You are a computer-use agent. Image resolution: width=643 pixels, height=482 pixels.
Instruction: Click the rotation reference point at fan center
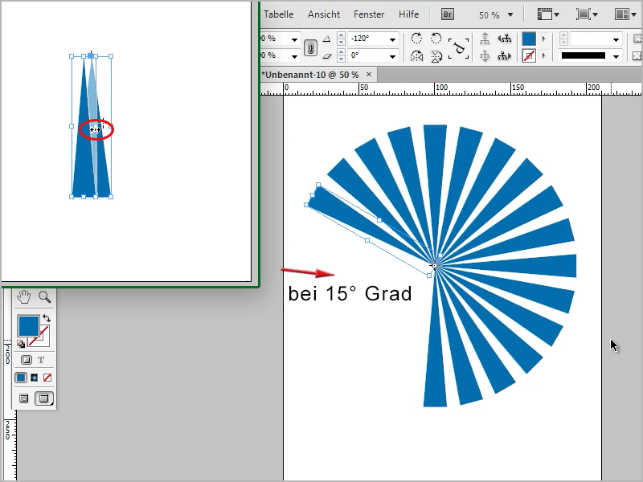pyautogui.click(x=435, y=266)
